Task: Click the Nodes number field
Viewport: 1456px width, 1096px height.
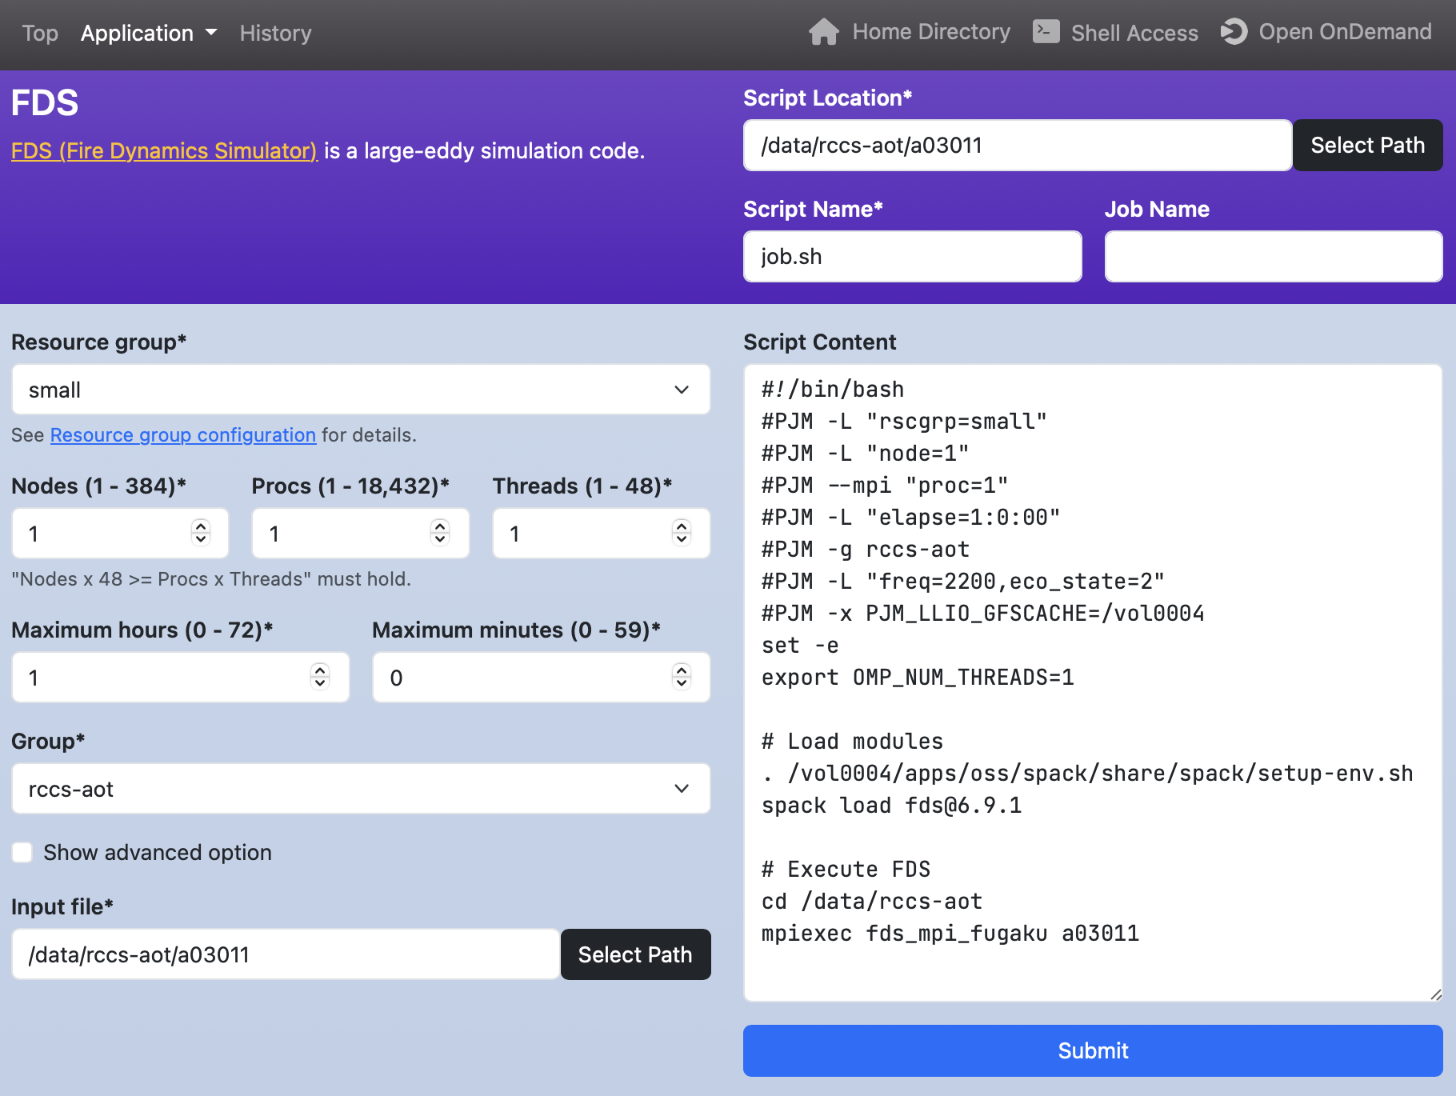Action: [120, 534]
